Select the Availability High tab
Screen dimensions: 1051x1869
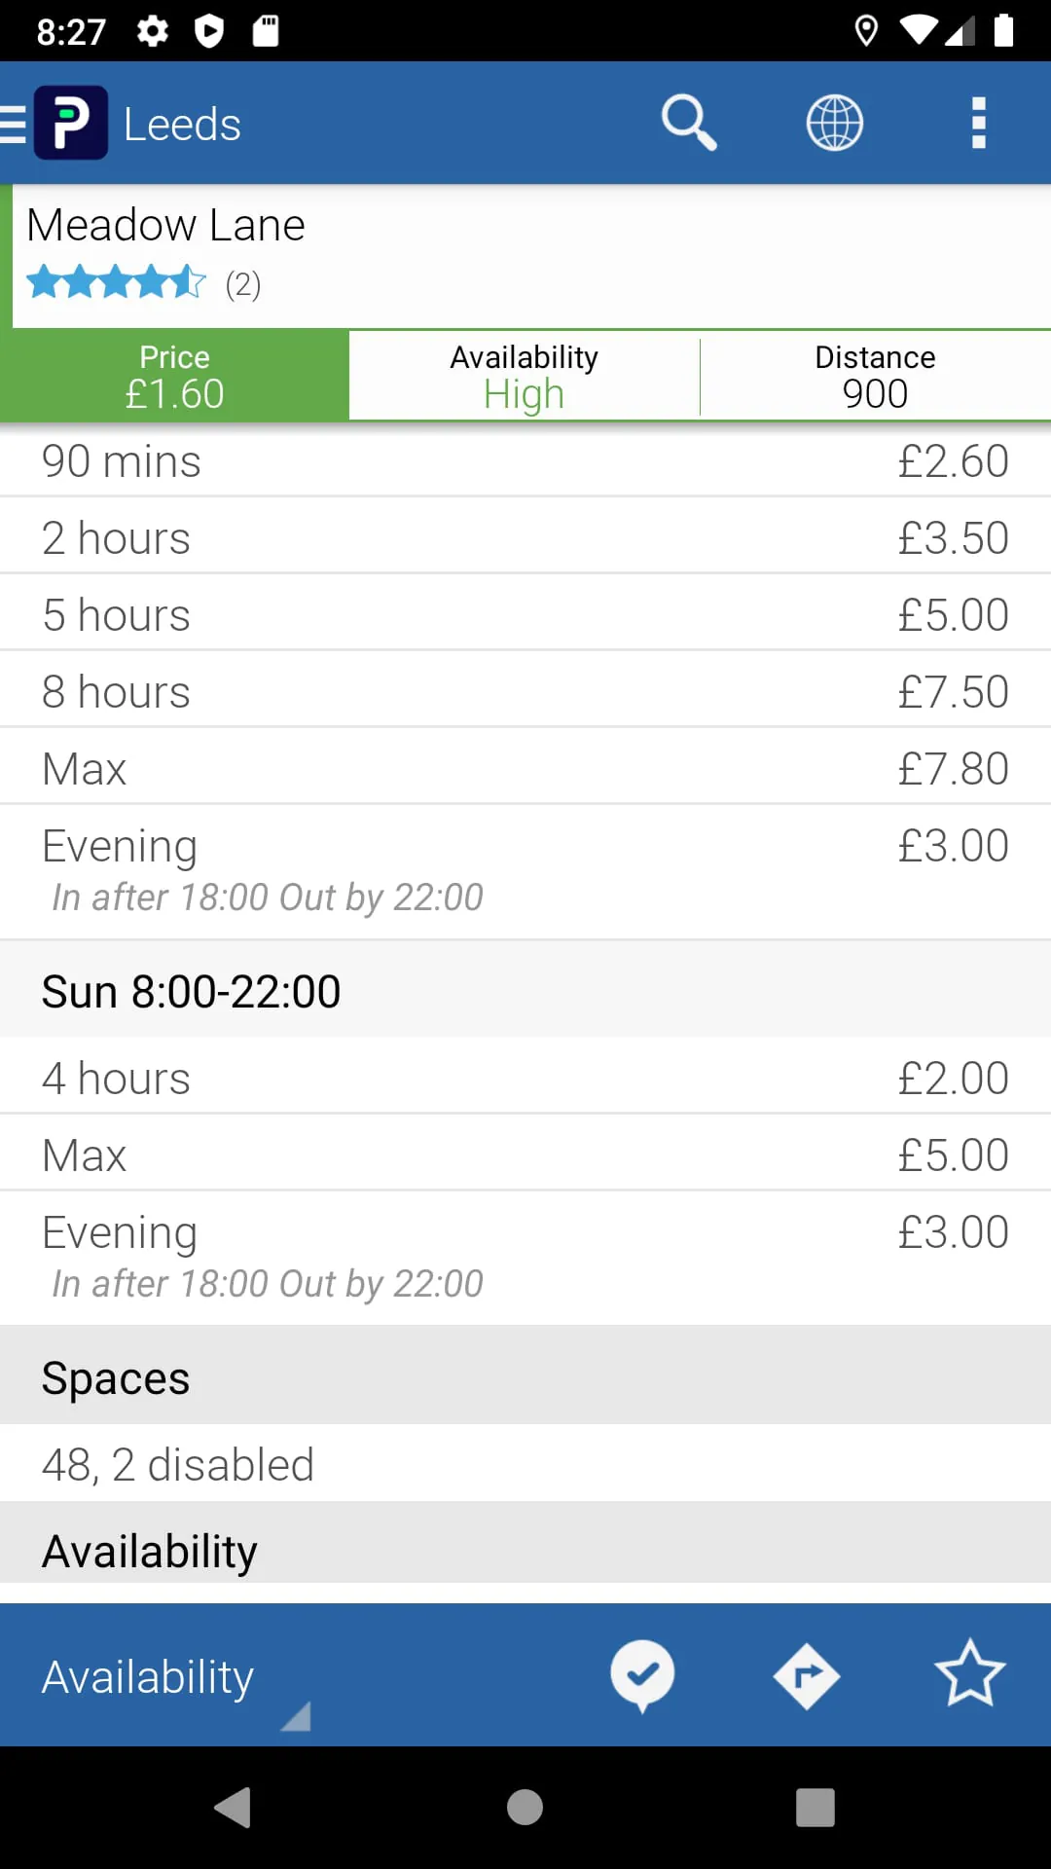click(524, 376)
